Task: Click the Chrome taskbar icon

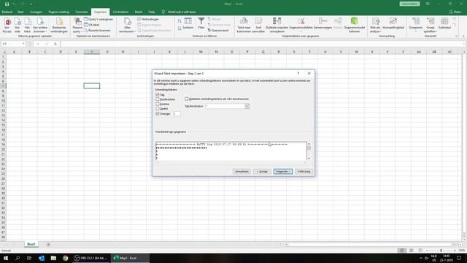Action: point(65,258)
